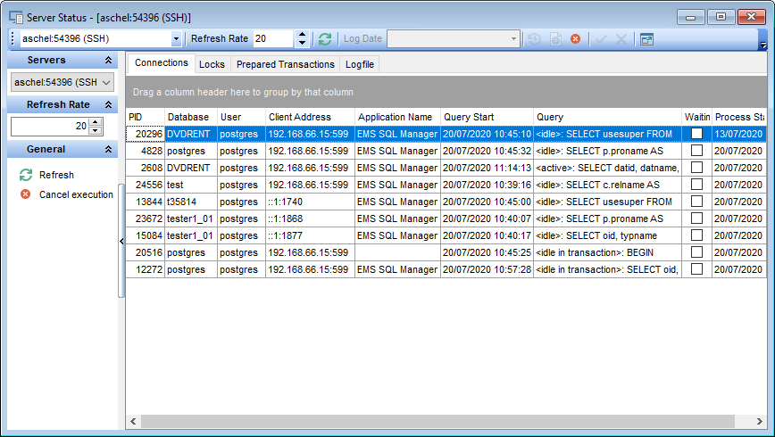Click the Log Date input field

[x=447, y=39]
